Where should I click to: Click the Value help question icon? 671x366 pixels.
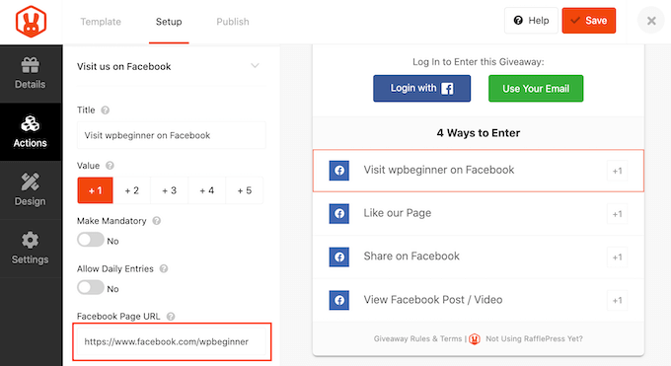coord(110,166)
